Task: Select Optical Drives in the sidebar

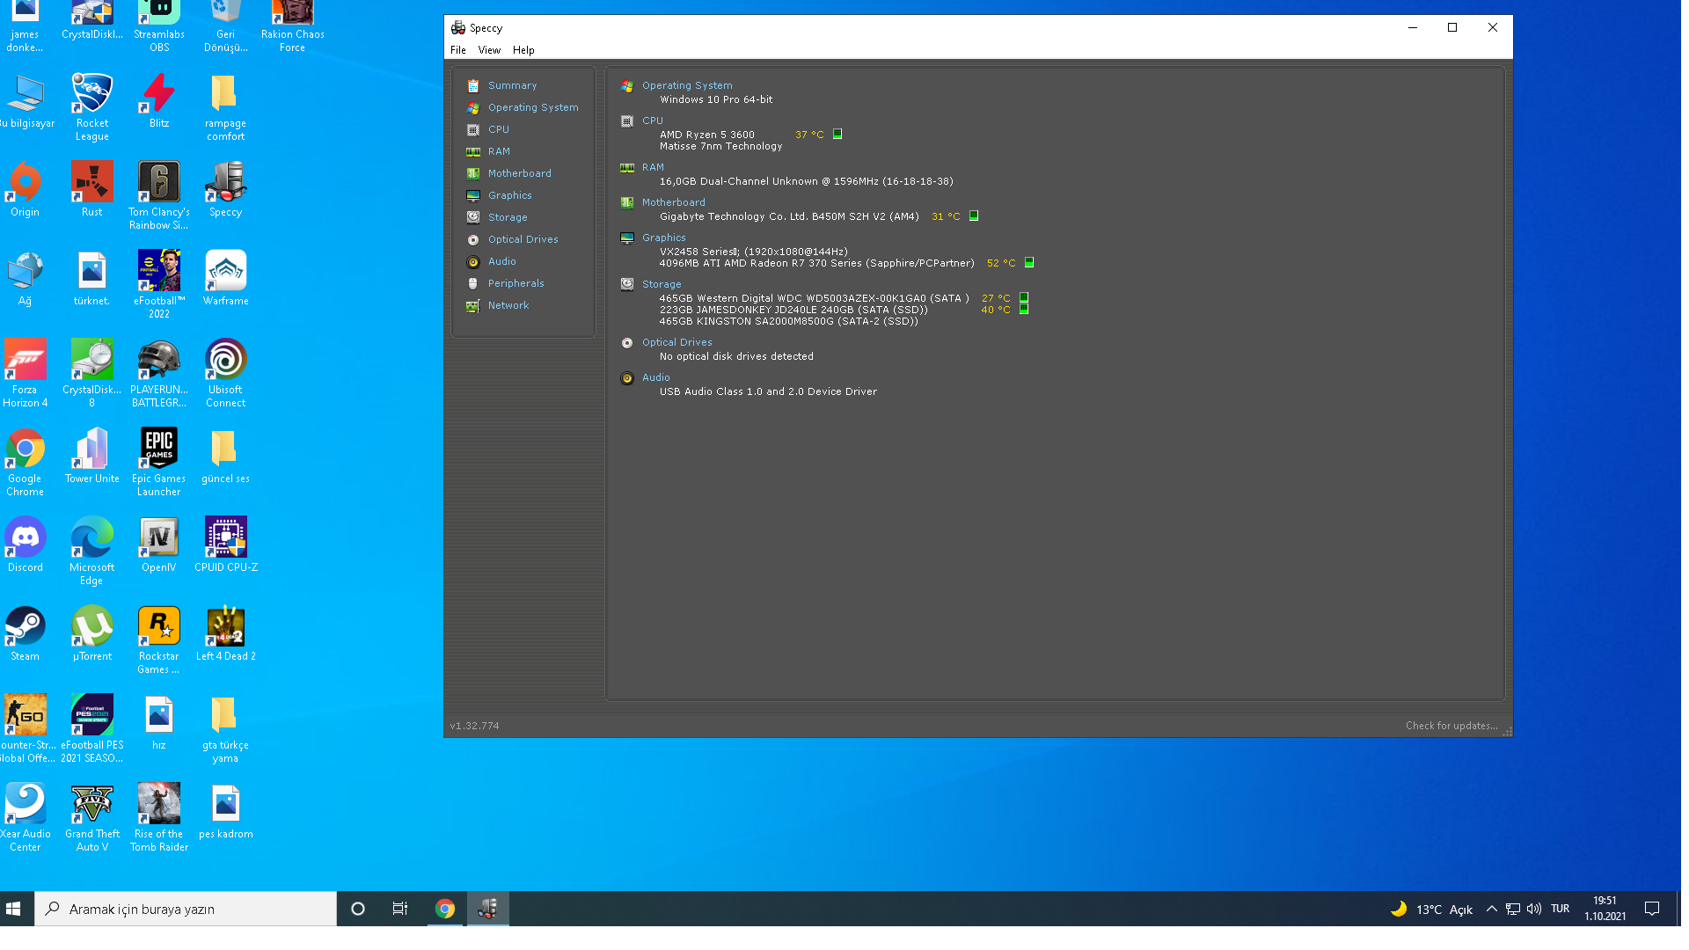Action: point(523,239)
